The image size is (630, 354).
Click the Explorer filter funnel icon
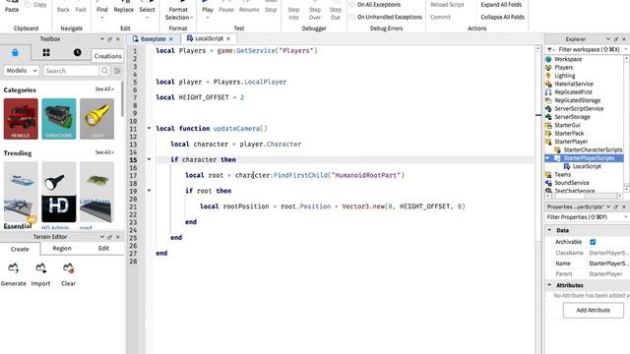tap(549, 49)
